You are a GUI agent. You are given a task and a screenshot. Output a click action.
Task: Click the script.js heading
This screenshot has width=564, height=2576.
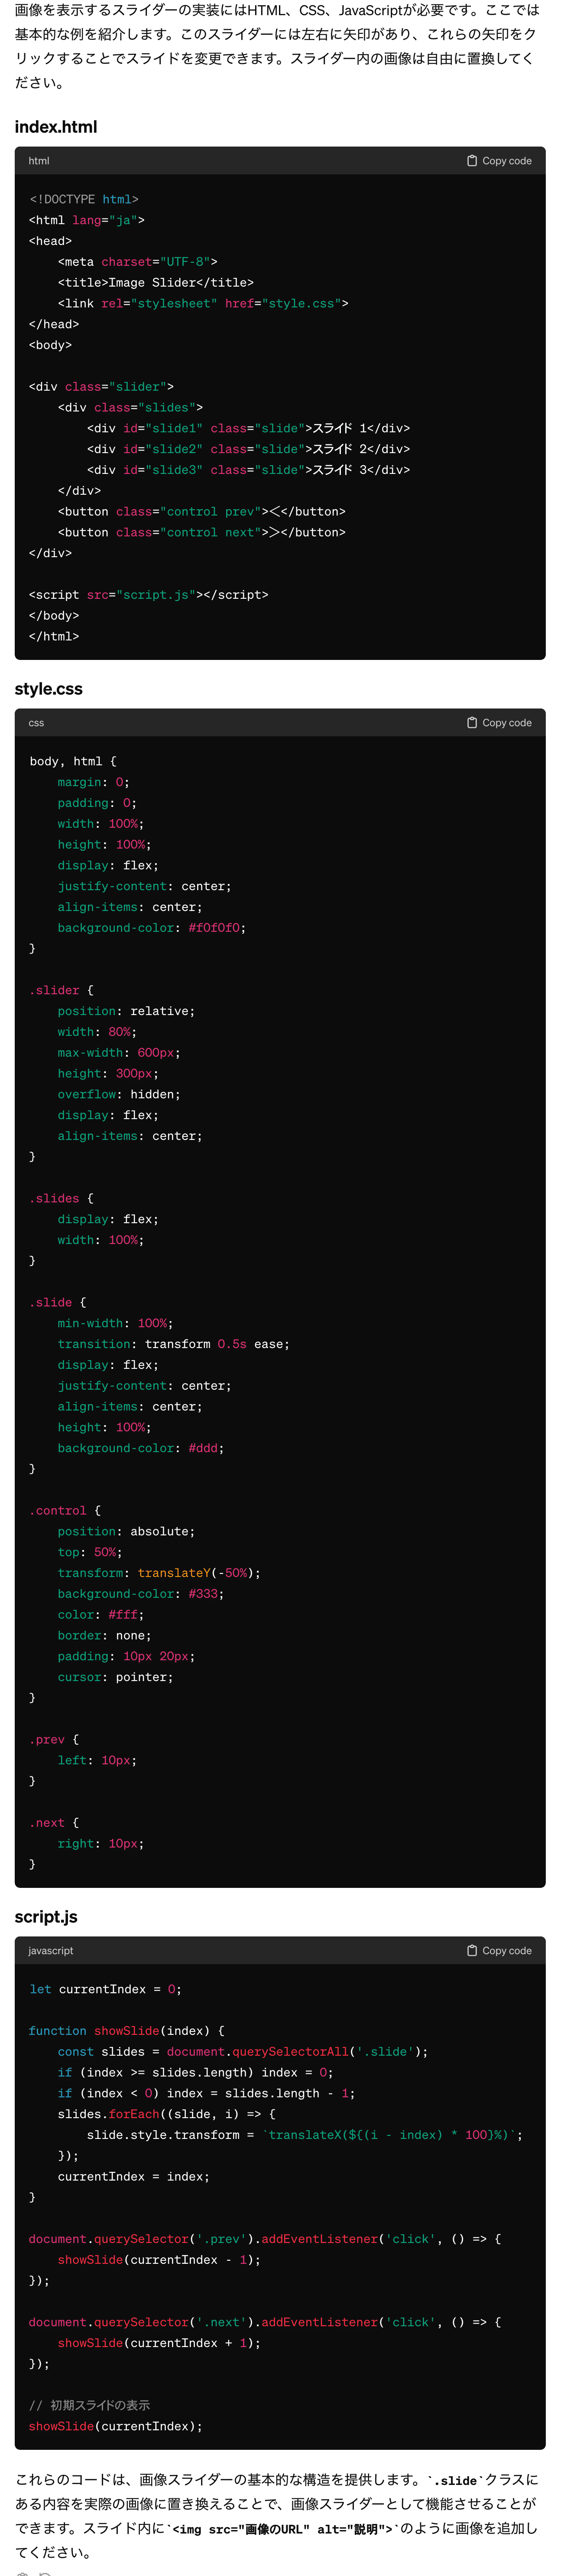click(x=46, y=1917)
